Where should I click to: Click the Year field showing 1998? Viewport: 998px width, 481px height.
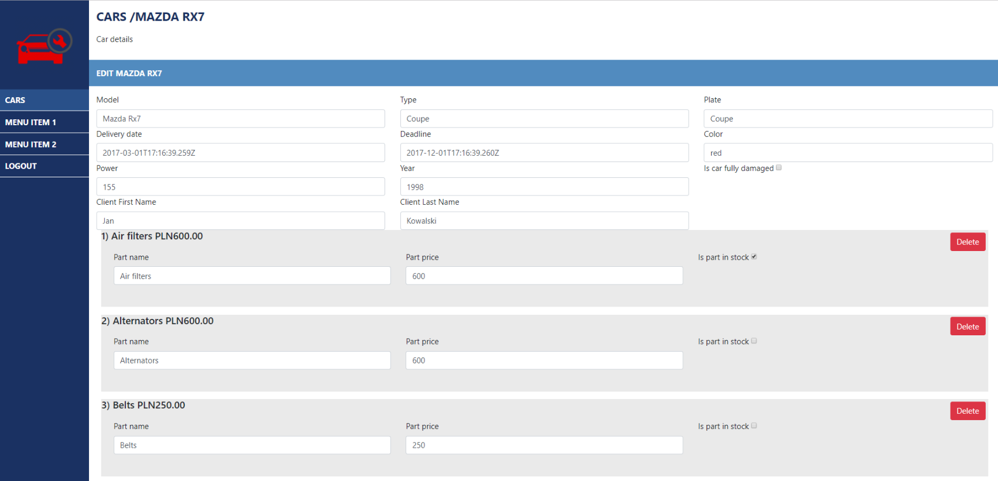click(x=544, y=187)
